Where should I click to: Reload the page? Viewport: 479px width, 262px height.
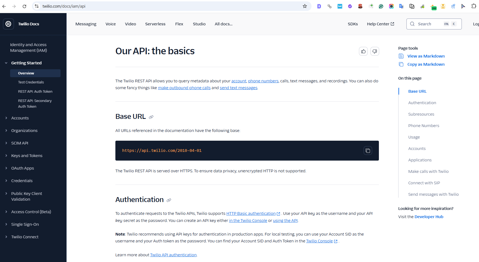[24, 6]
